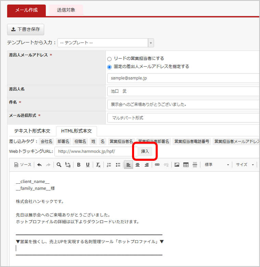The image size is (260, 267).
Task: Center-align the text
Action: [x=138, y=165]
